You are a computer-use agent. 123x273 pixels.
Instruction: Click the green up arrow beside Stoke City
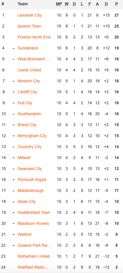14,202
